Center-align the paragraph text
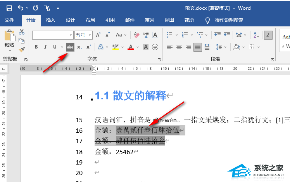The width and height of the screenshot is (290, 182). click(179, 47)
